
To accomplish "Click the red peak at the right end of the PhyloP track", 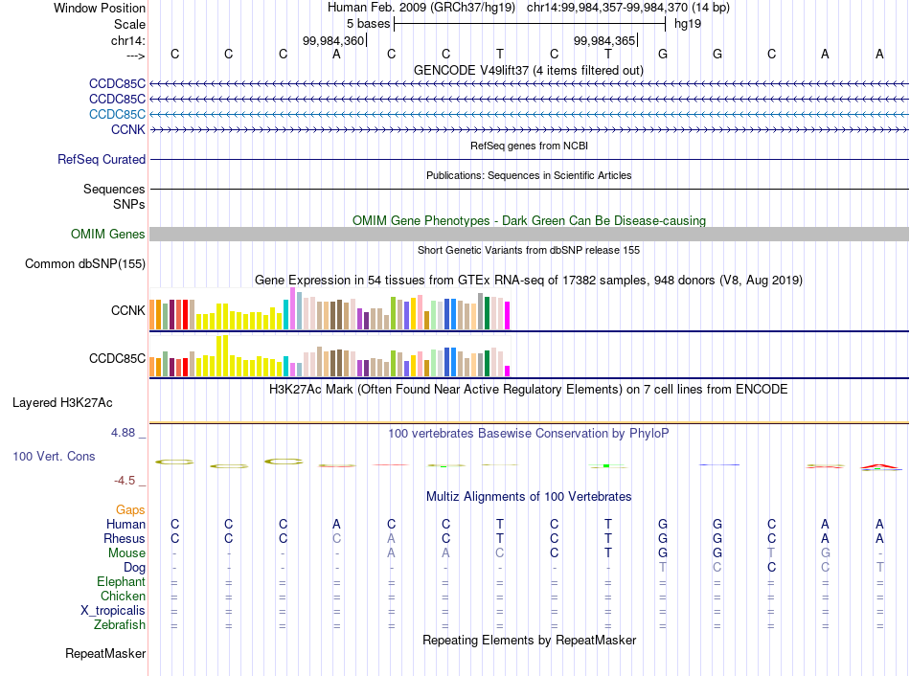I will [879, 466].
